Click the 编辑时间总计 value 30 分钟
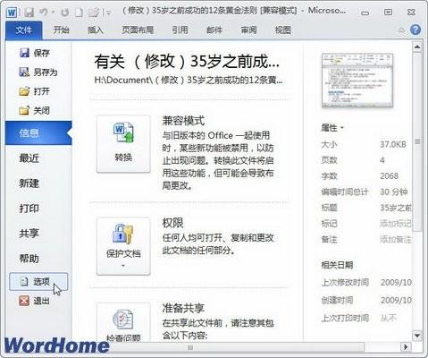Viewport: 428px width, 358px height. [393, 192]
